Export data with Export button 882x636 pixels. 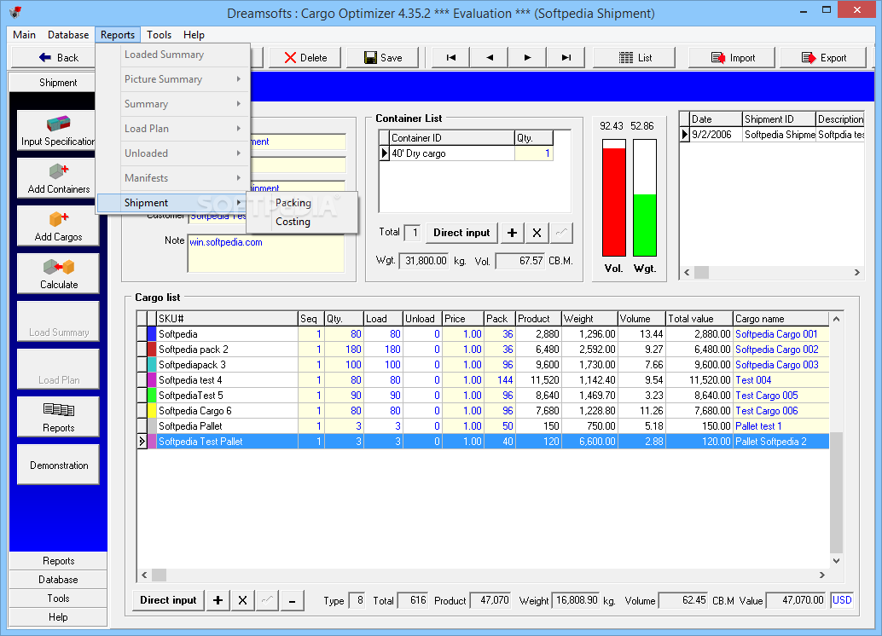click(x=823, y=57)
